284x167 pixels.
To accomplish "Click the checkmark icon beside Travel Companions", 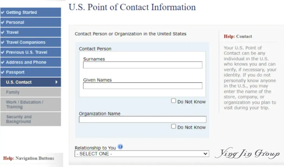I will point(3,42).
